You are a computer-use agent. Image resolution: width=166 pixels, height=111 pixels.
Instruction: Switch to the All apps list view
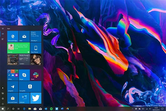pos(3,39)
